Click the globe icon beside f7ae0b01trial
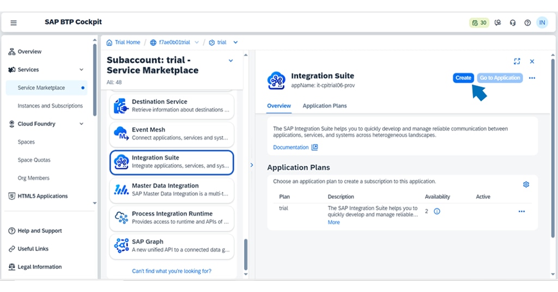The width and height of the screenshot is (558, 292). pos(153,42)
